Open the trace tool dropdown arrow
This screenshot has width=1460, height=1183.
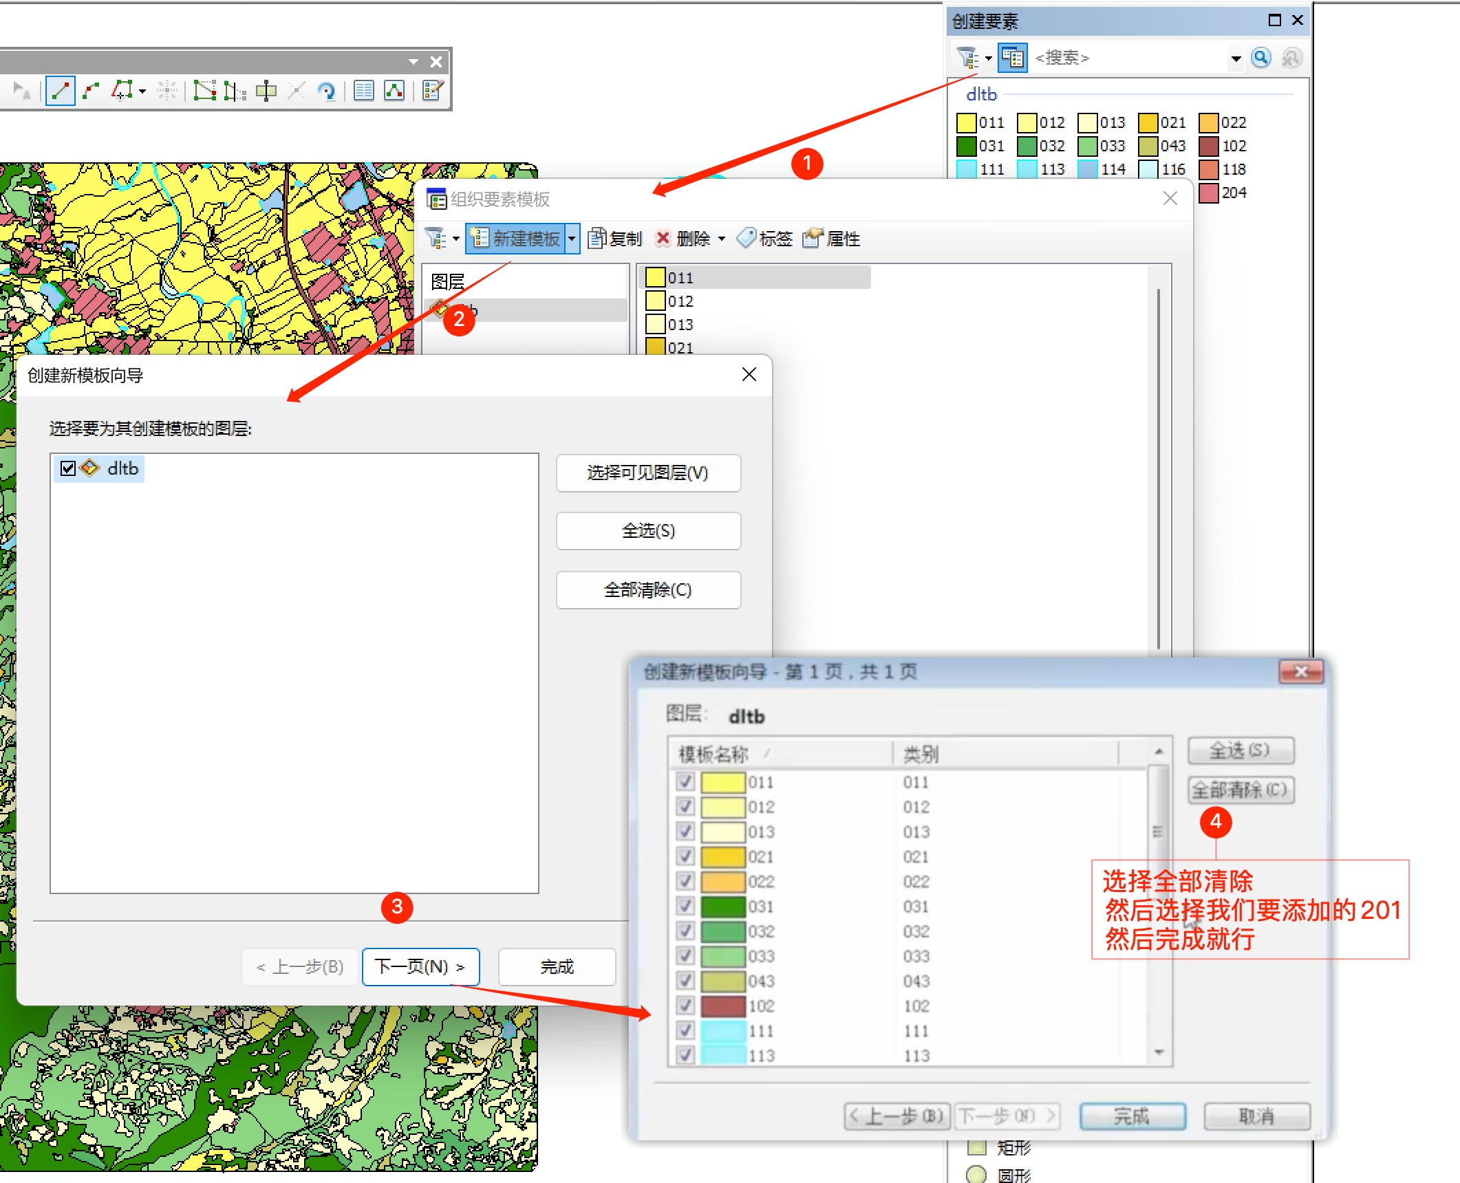tap(142, 91)
